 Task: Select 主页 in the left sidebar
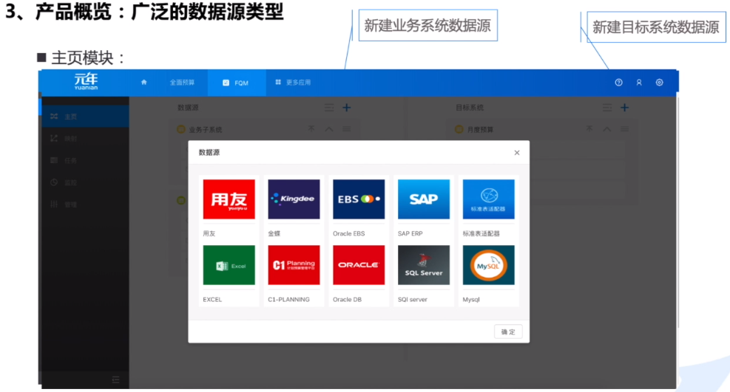point(85,117)
